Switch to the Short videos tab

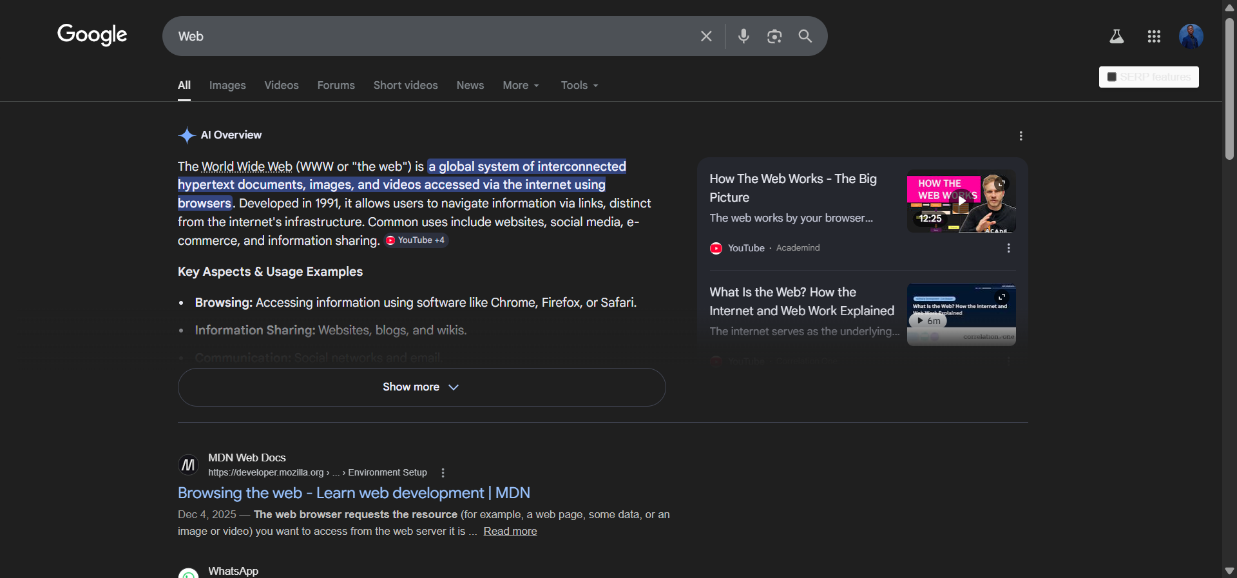(405, 85)
